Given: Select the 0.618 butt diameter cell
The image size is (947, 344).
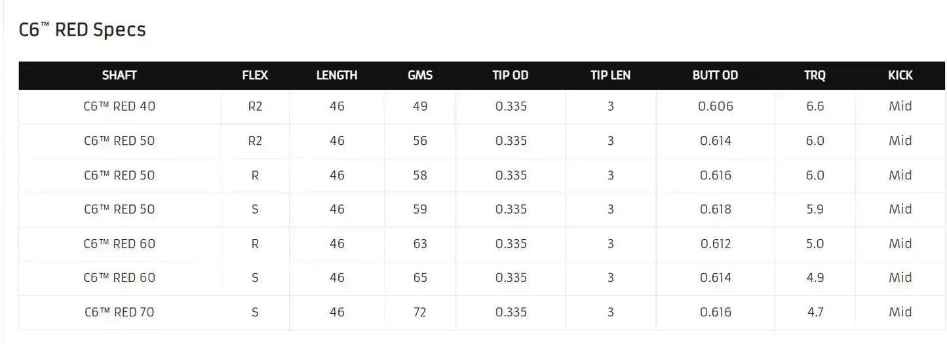Looking at the screenshot, I should coord(716,210).
